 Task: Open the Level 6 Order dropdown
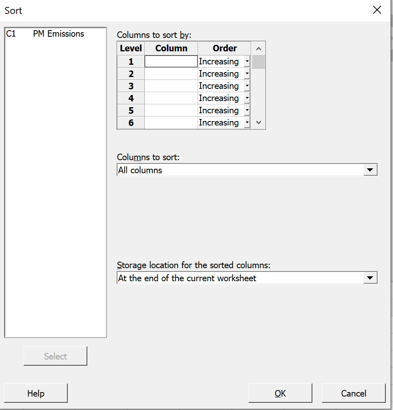247,123
